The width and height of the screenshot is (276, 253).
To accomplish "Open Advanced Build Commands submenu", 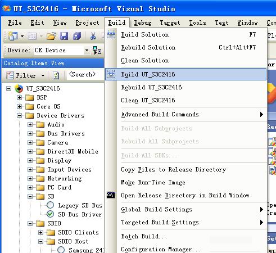I will point(186,114).
